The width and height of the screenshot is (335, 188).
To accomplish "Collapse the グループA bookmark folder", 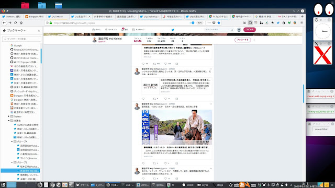I will (x=12, y=142).
